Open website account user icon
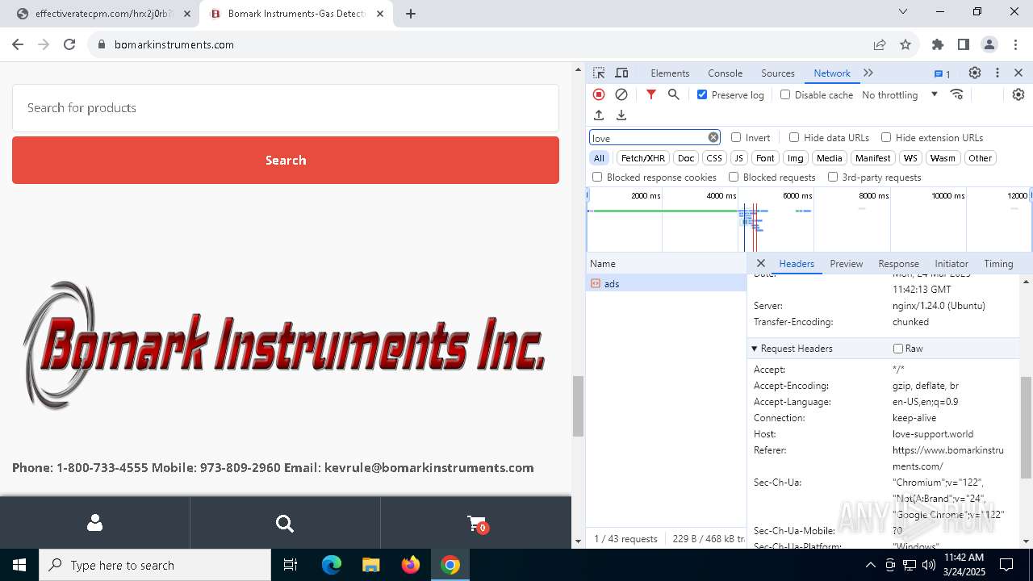The height and width of the screenshot is (581, 1033). [x=94, y=523]
